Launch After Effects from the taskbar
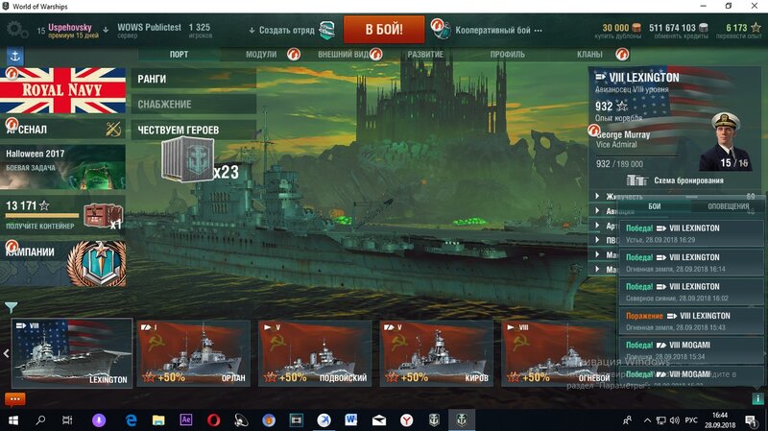Viewport: 768px width, 431px height. (x=186, y=419)
